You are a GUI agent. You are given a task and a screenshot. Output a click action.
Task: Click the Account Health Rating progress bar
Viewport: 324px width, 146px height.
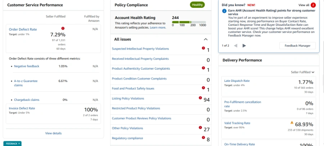(x=189, y=22)
